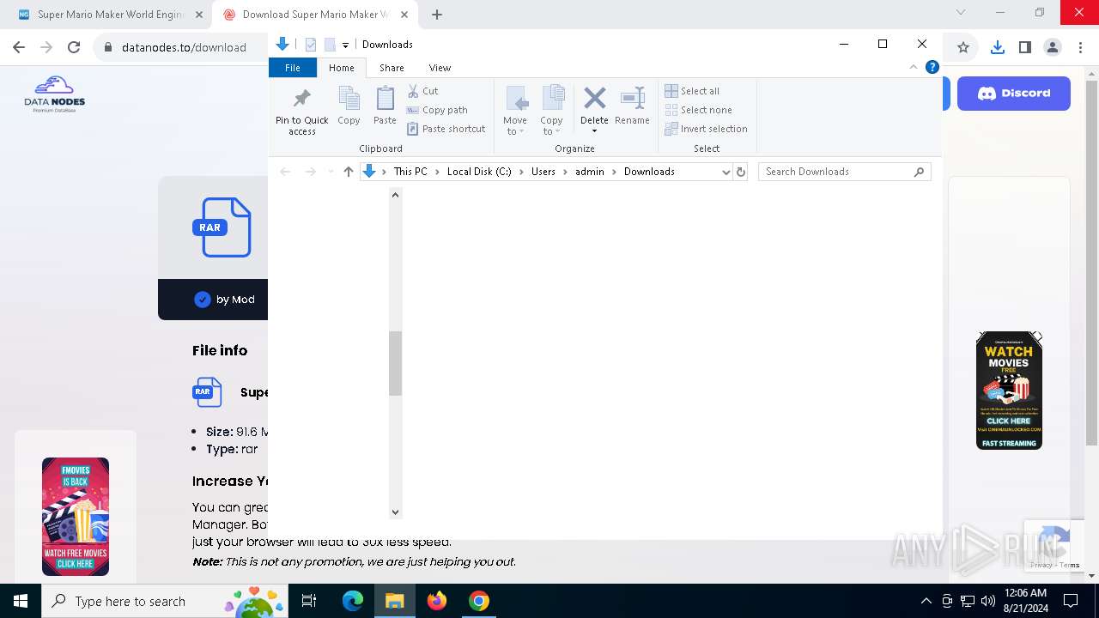Viewport: 1099px width, 618px height.
Task: Open the Recent locations dropdown arrow
Action: click(331, 172)
